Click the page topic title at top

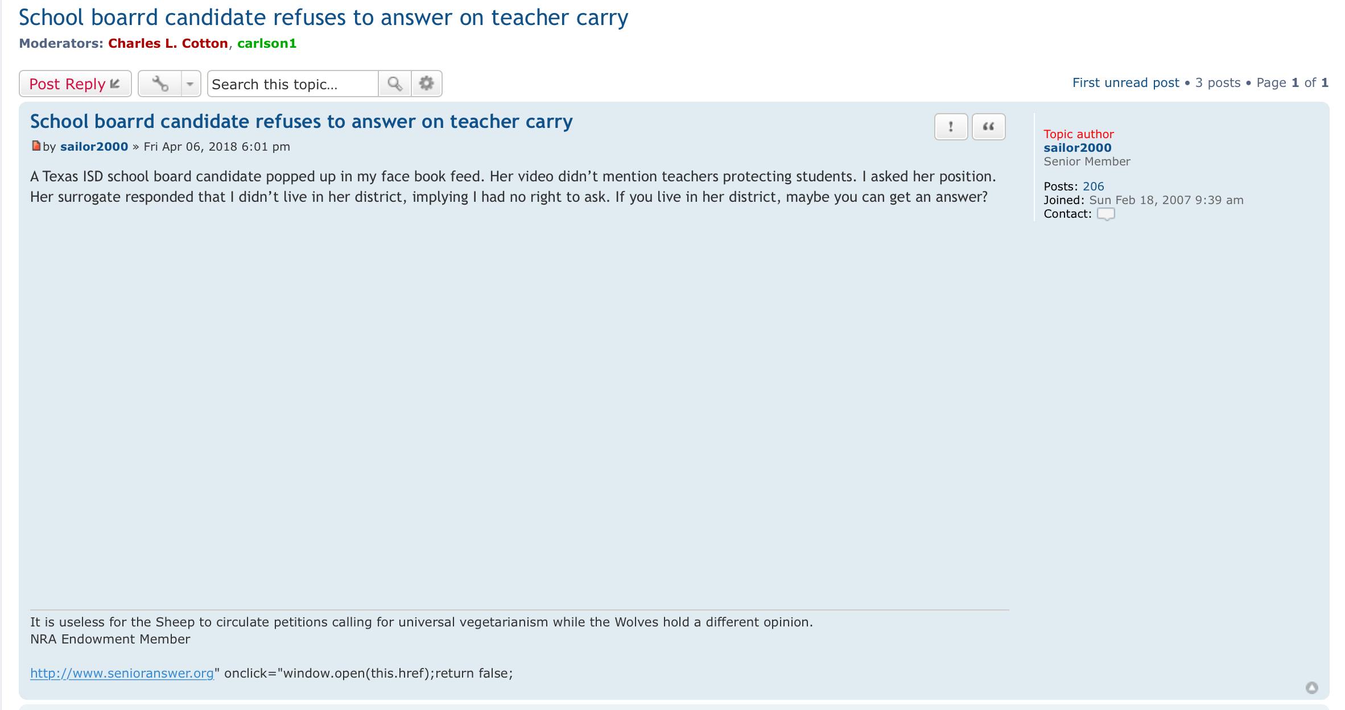[x=323, y=18]
